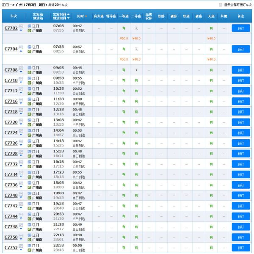Expand price details for train C7708

coord(21,72)
